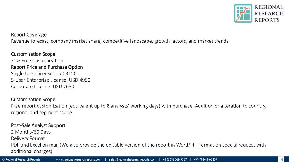Screen dimensions: 289x162
Task: Click the Delivery Format heading
Action: tap(28, 138)
